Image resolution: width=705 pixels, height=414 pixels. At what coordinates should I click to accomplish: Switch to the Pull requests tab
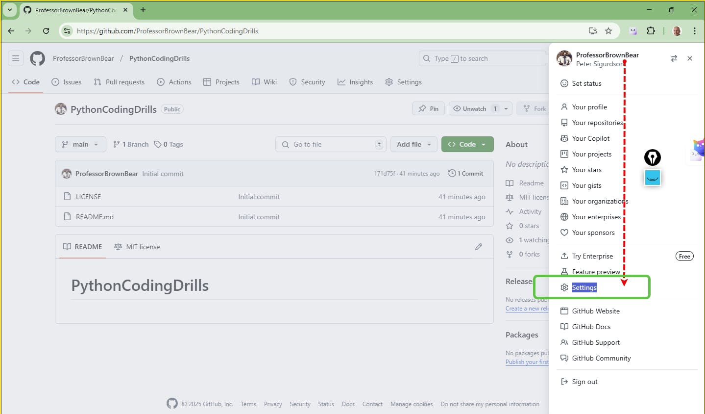click(119, 82)
